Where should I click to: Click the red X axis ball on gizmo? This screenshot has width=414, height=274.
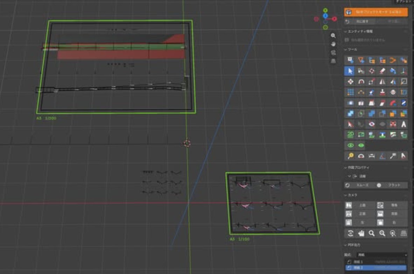tap(335, 19)
